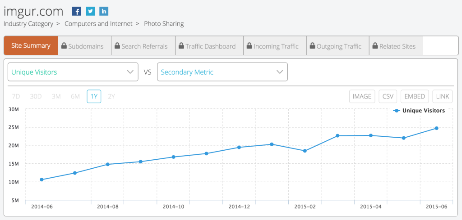View the Outgoing Traffic tab
462x220 pixels.
(x=337, y=46)
